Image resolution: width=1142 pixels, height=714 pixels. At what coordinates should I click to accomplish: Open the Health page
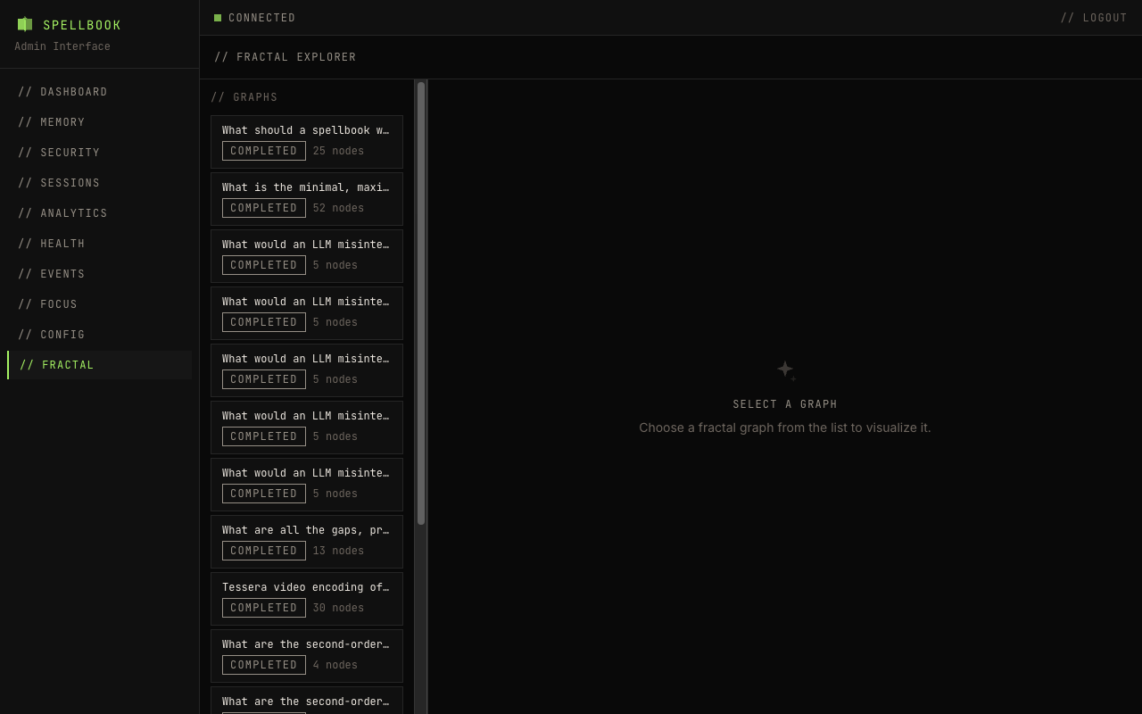[52, 244]
